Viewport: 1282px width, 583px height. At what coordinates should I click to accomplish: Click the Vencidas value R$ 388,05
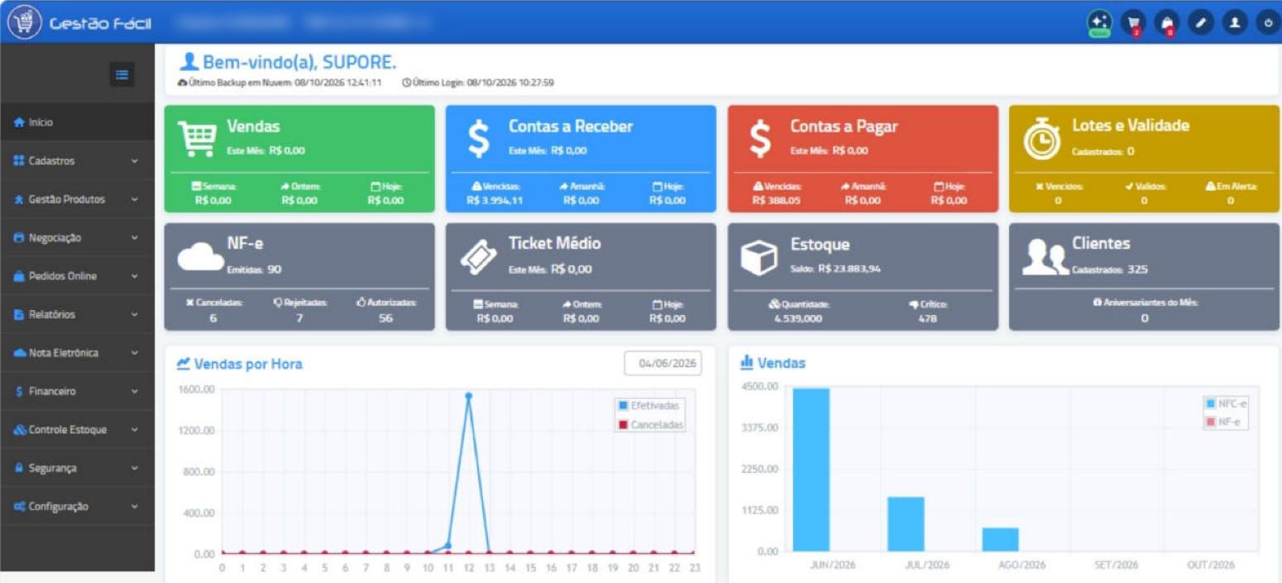click(777, 200)
